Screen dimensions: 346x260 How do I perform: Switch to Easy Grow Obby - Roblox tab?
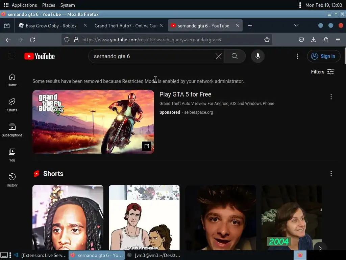(x=51, y=26)
